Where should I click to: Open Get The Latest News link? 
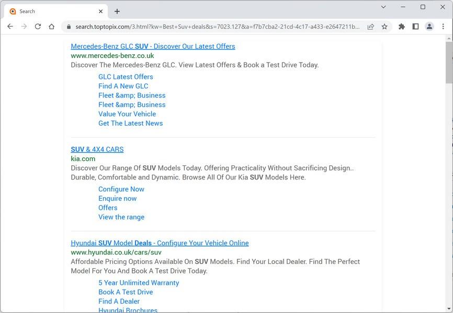(131, 123)
